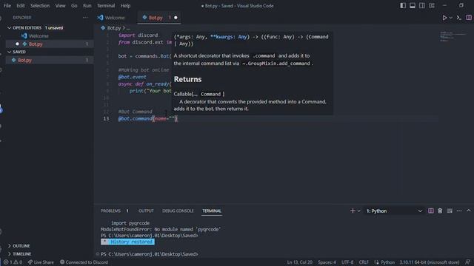Select the 3.10.11 64-bit Python interpreter

coord(430,262)
